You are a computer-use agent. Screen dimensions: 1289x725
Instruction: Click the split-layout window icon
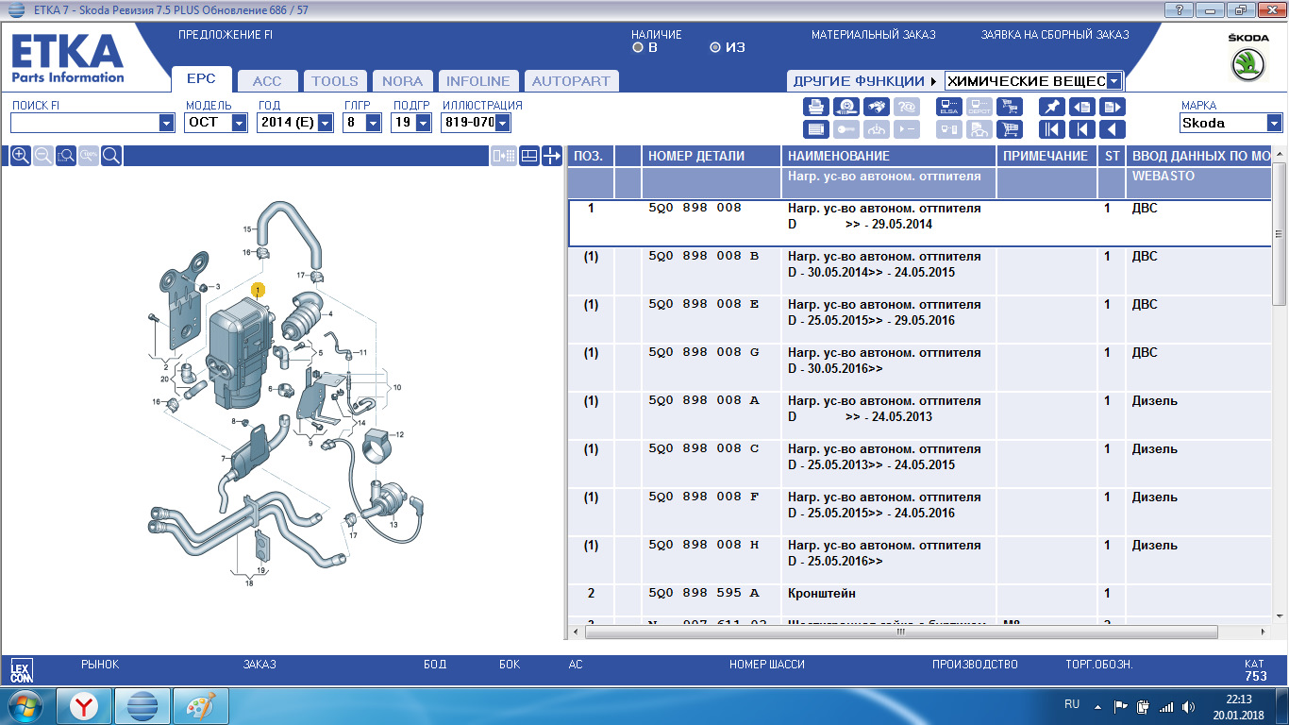(x=529, y=156)
